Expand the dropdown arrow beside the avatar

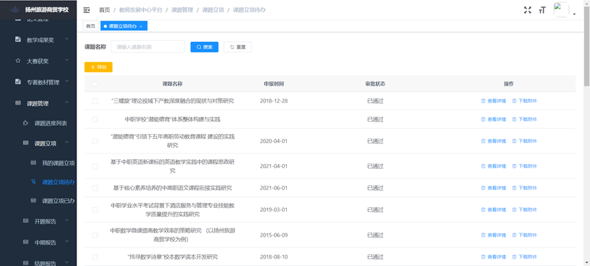tap(574, 14)
